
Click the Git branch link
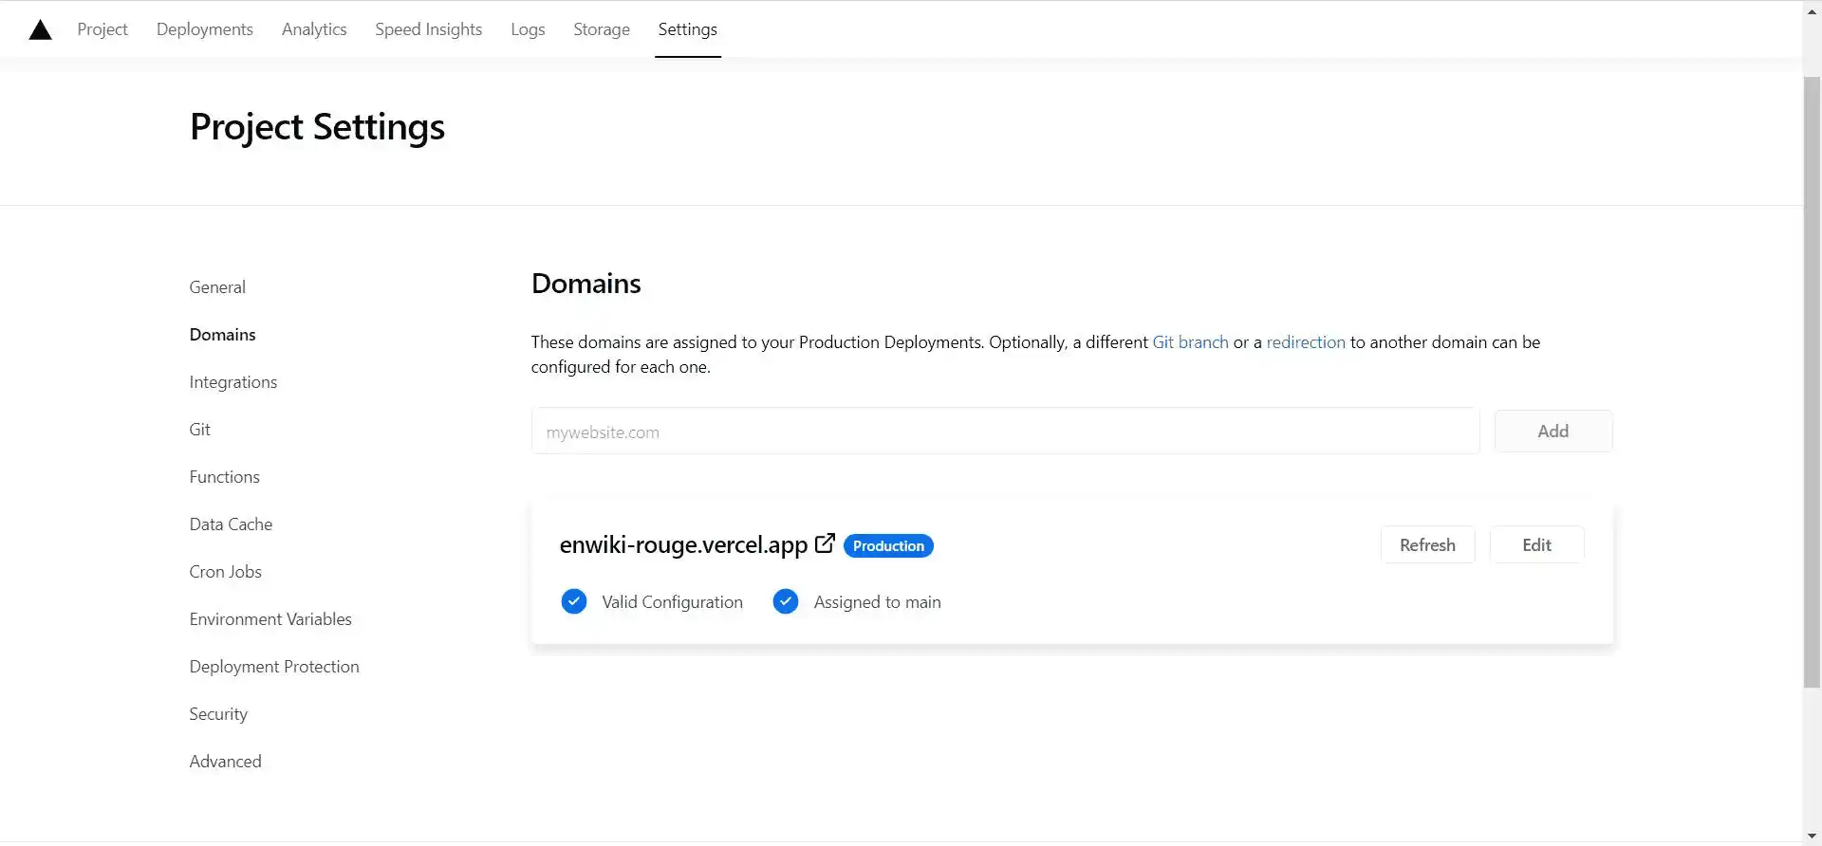point(1190,342)
